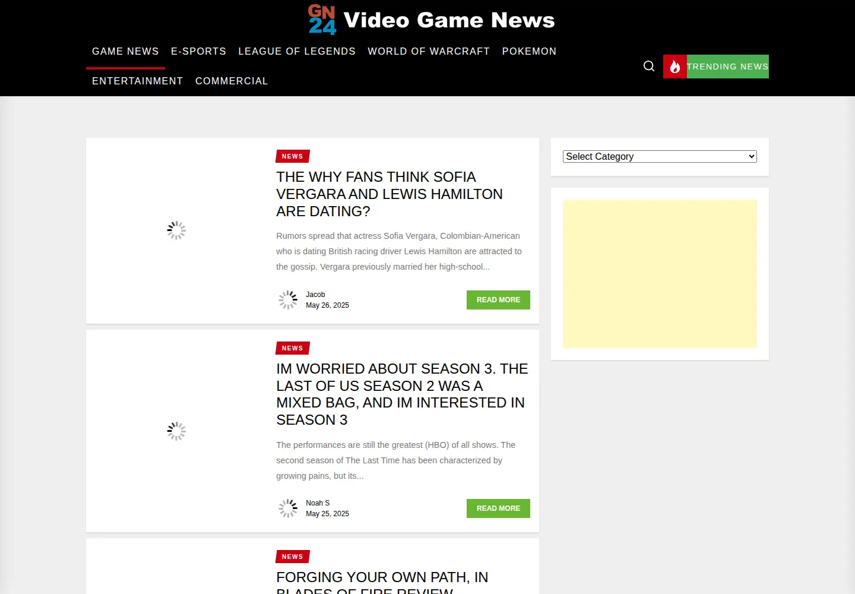Click Read More on Sofia Vergara article

pyautogui.click(x=498, y=300)
